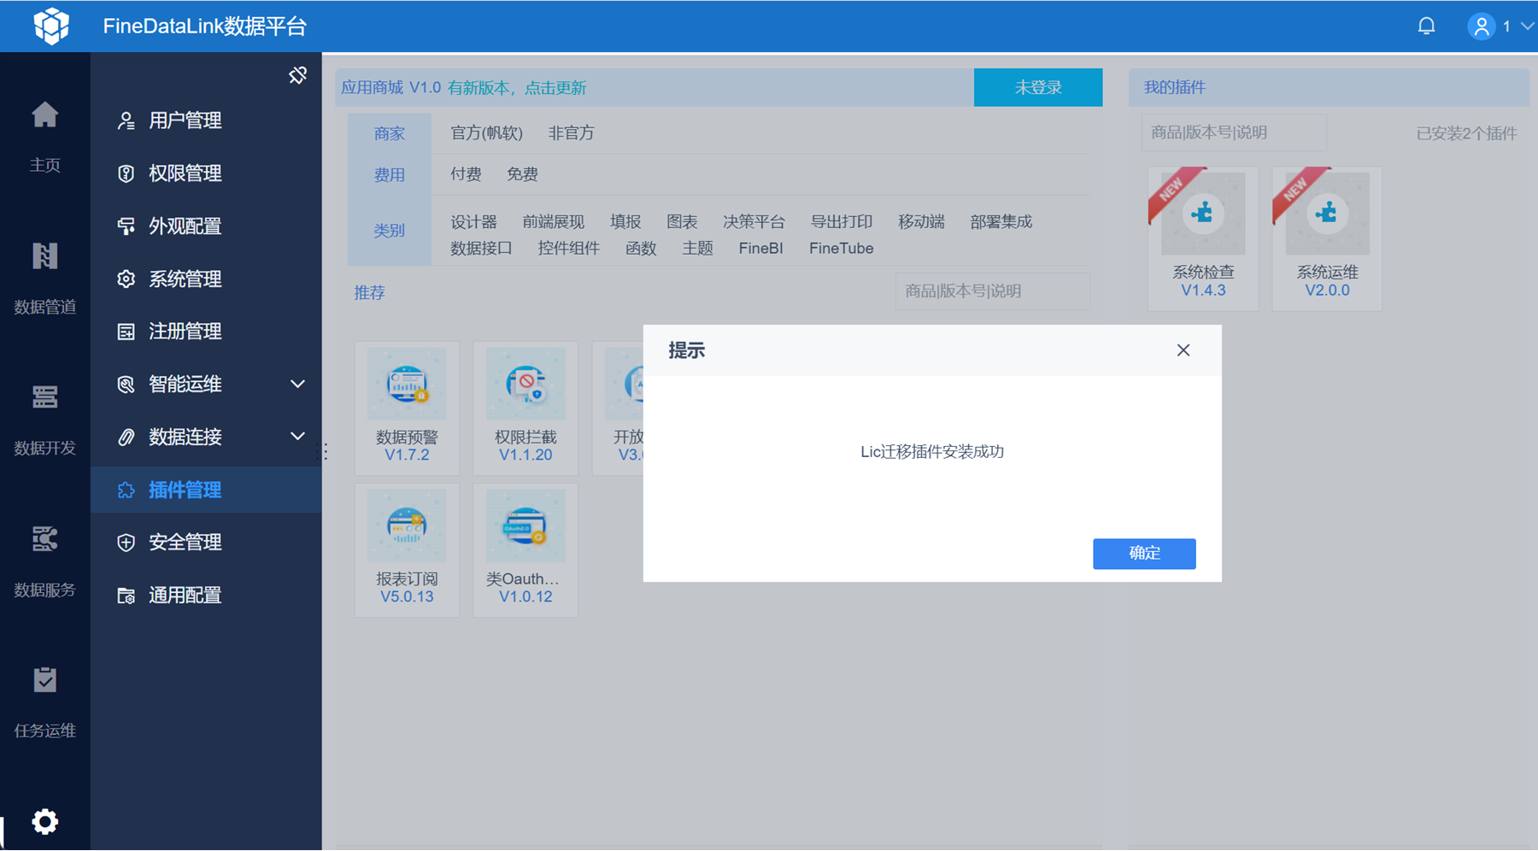Open 系统管理 menu item
Viewport: 1538px width, 851px height.
pyautogui.click(x=206, y=279)
